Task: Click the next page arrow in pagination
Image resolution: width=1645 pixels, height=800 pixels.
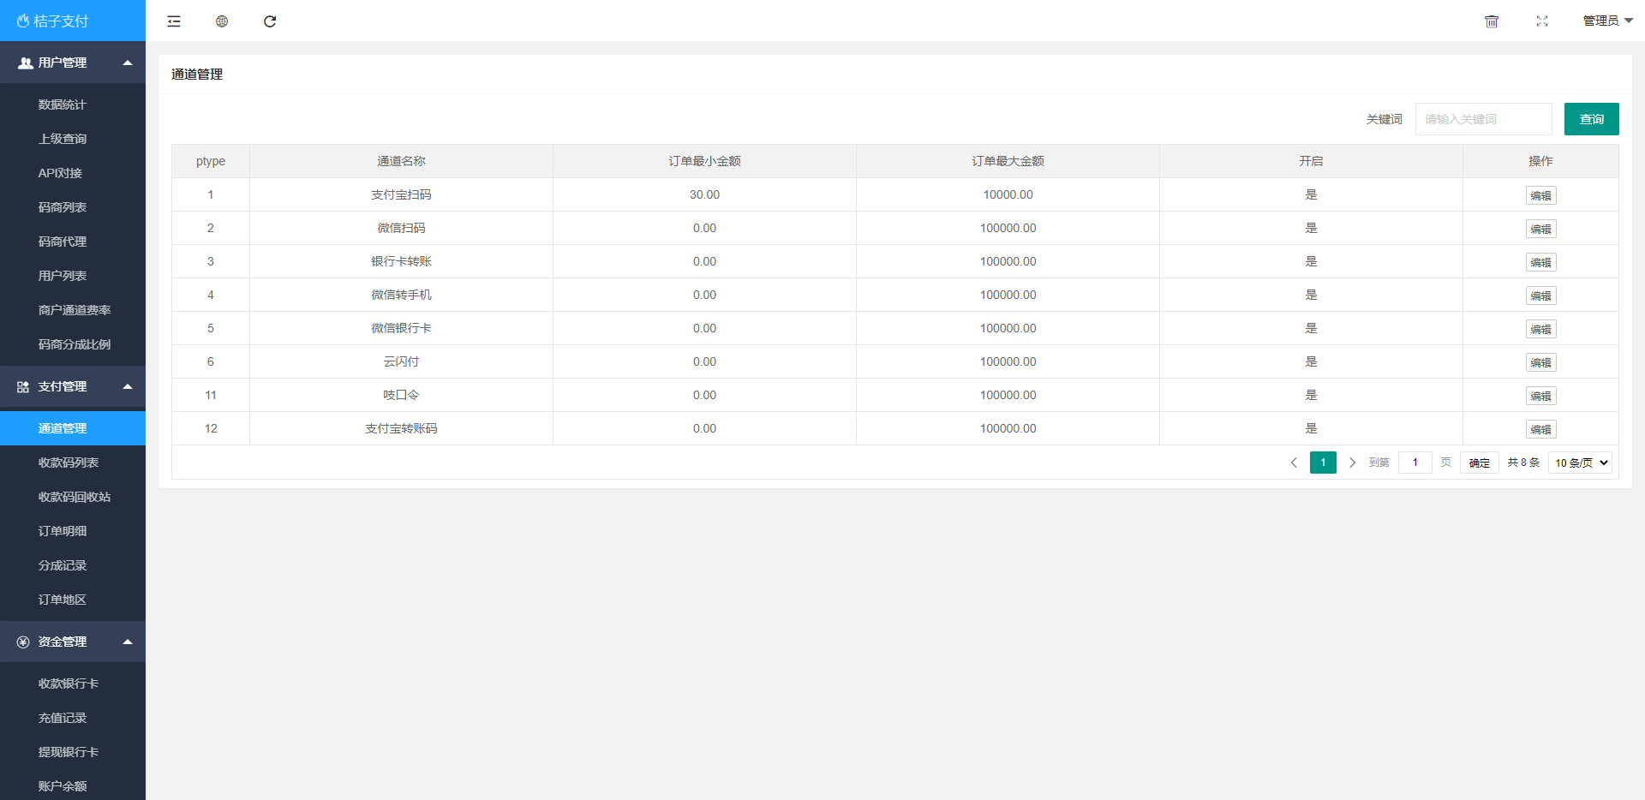Action: point(1352,463)
